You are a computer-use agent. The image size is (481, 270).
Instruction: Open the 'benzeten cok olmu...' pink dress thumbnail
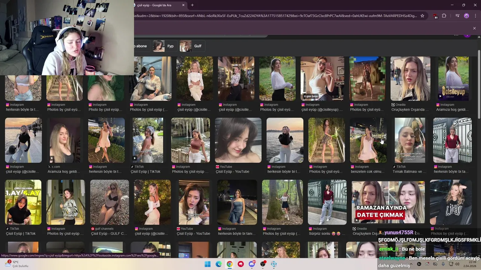(368, 140)
